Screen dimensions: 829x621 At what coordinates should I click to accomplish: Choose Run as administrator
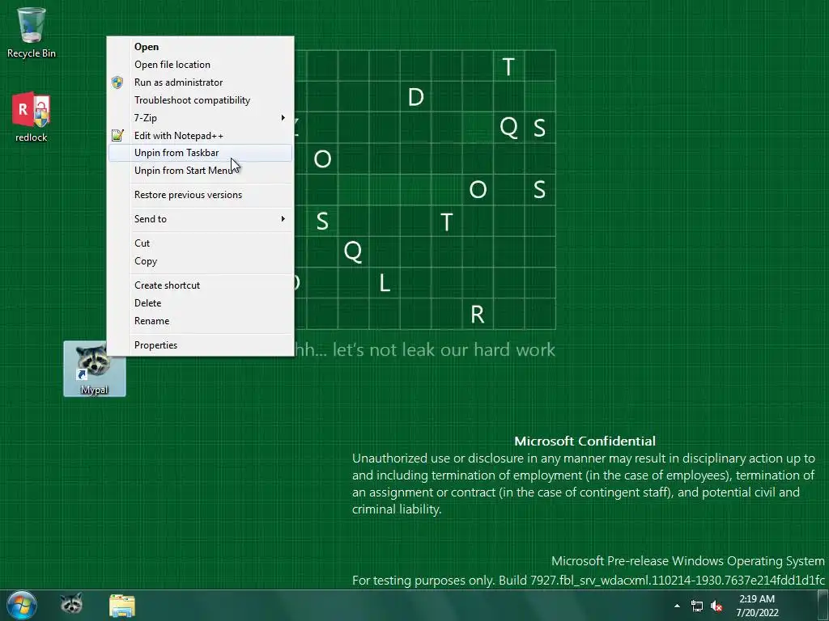click(201, 82)
